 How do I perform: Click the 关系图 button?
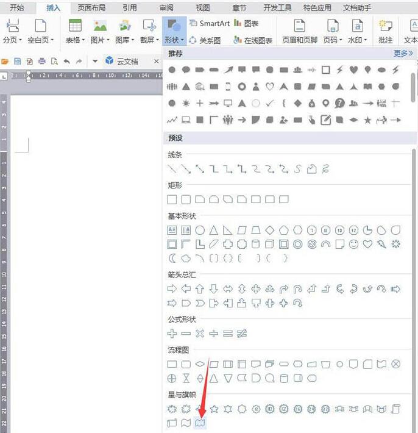pyautogui.click(x=205, y=41)
